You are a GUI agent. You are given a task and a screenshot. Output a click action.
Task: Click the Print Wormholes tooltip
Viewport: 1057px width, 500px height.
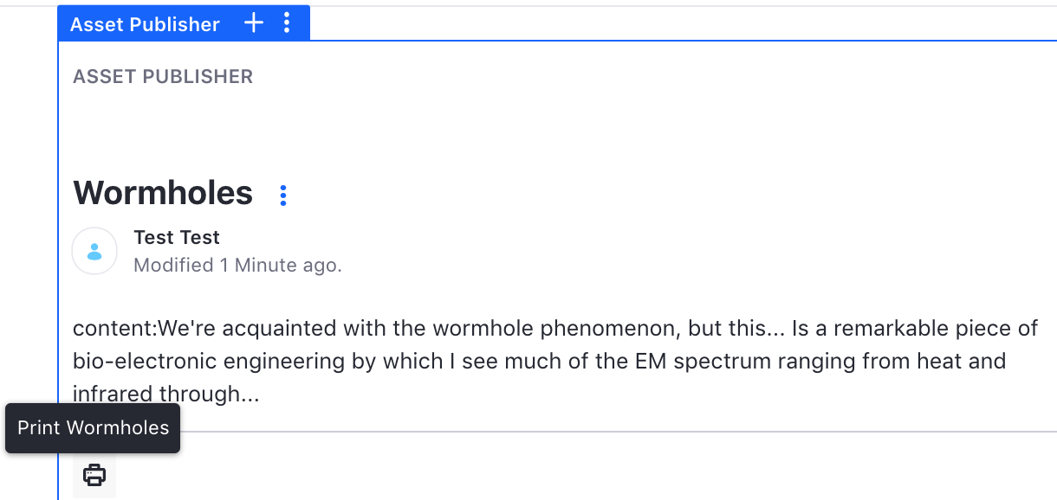tap(93, 427)
